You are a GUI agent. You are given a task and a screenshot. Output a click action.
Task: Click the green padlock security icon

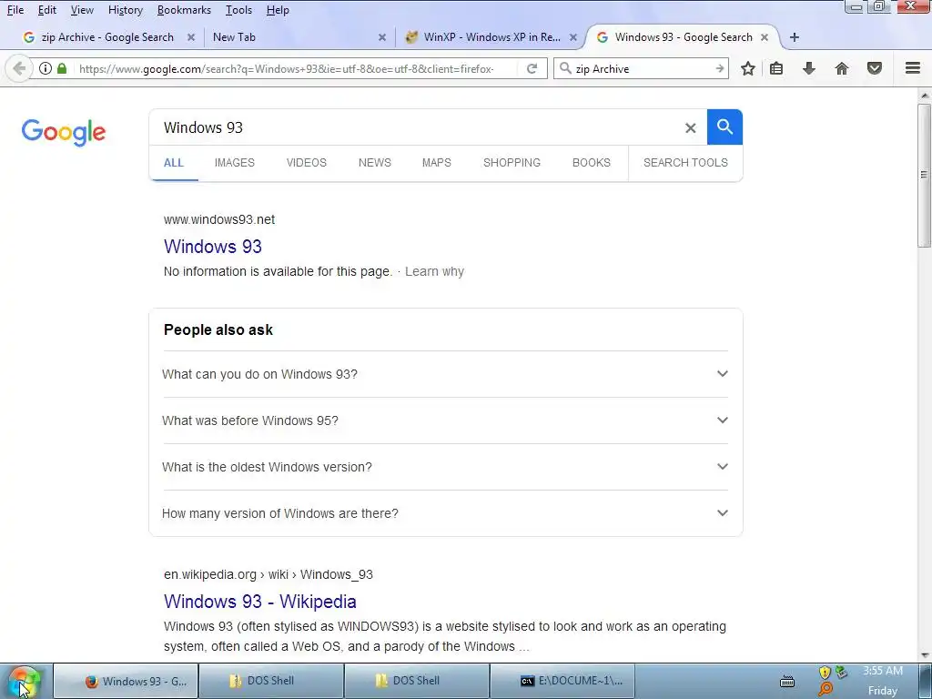pyautogui.click(x=62, y=68)
